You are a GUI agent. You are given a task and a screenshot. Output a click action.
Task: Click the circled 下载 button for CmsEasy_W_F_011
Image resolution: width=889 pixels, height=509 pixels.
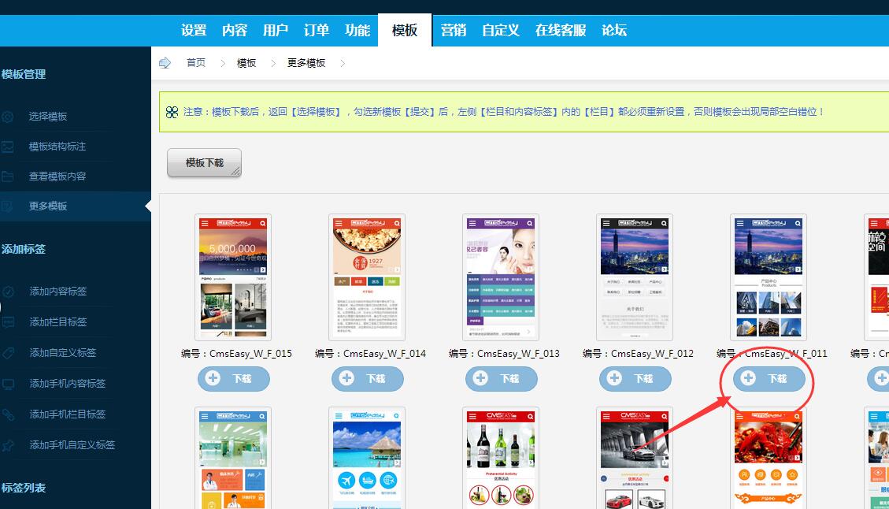[x=768, y=379]
